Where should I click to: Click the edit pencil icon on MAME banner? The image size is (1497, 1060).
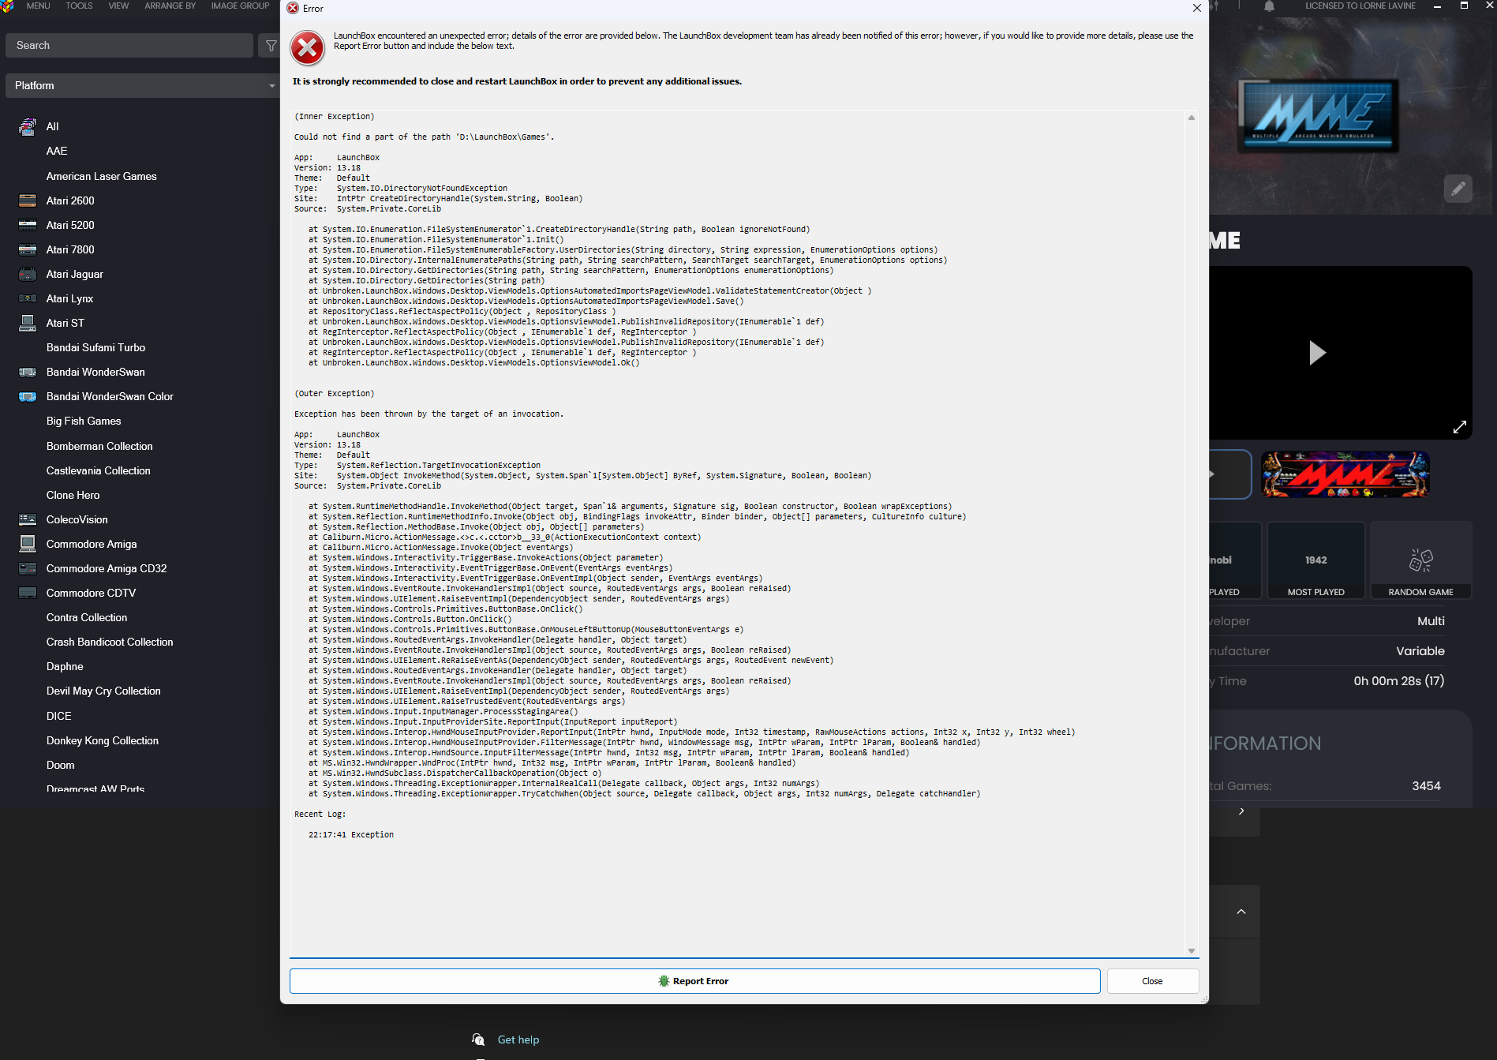point(1458,189)
